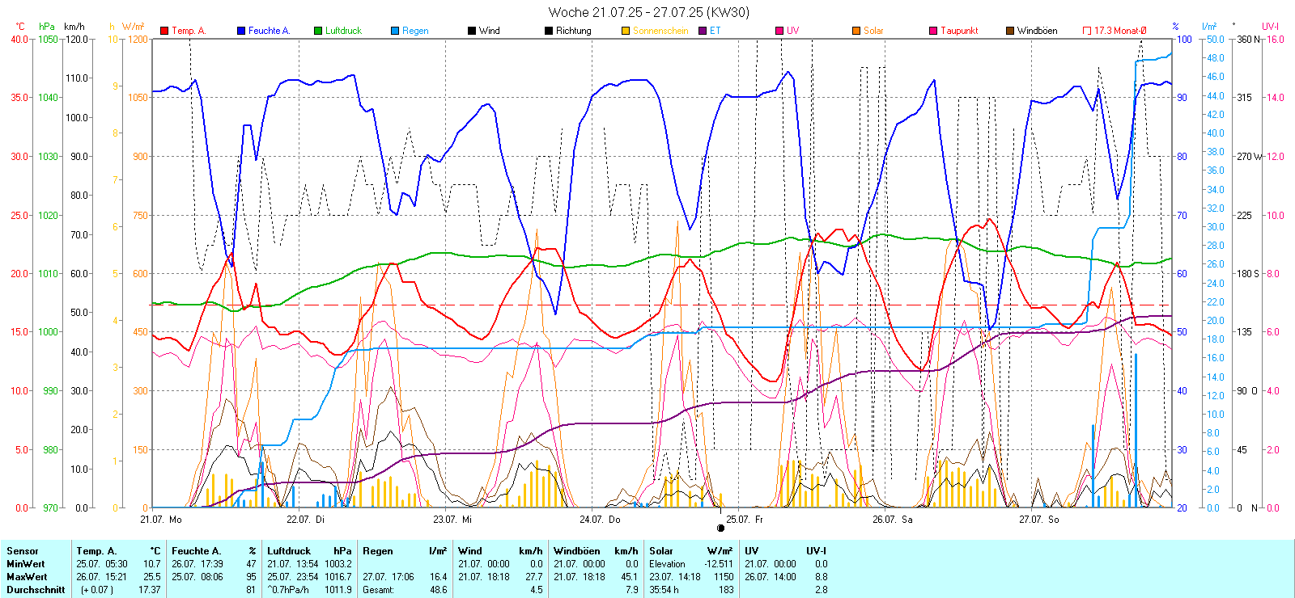Click the Richtung legend label

[573, 31]
